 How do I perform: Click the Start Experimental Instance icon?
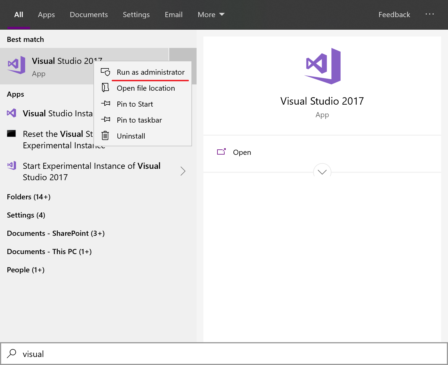coord(11,165)
